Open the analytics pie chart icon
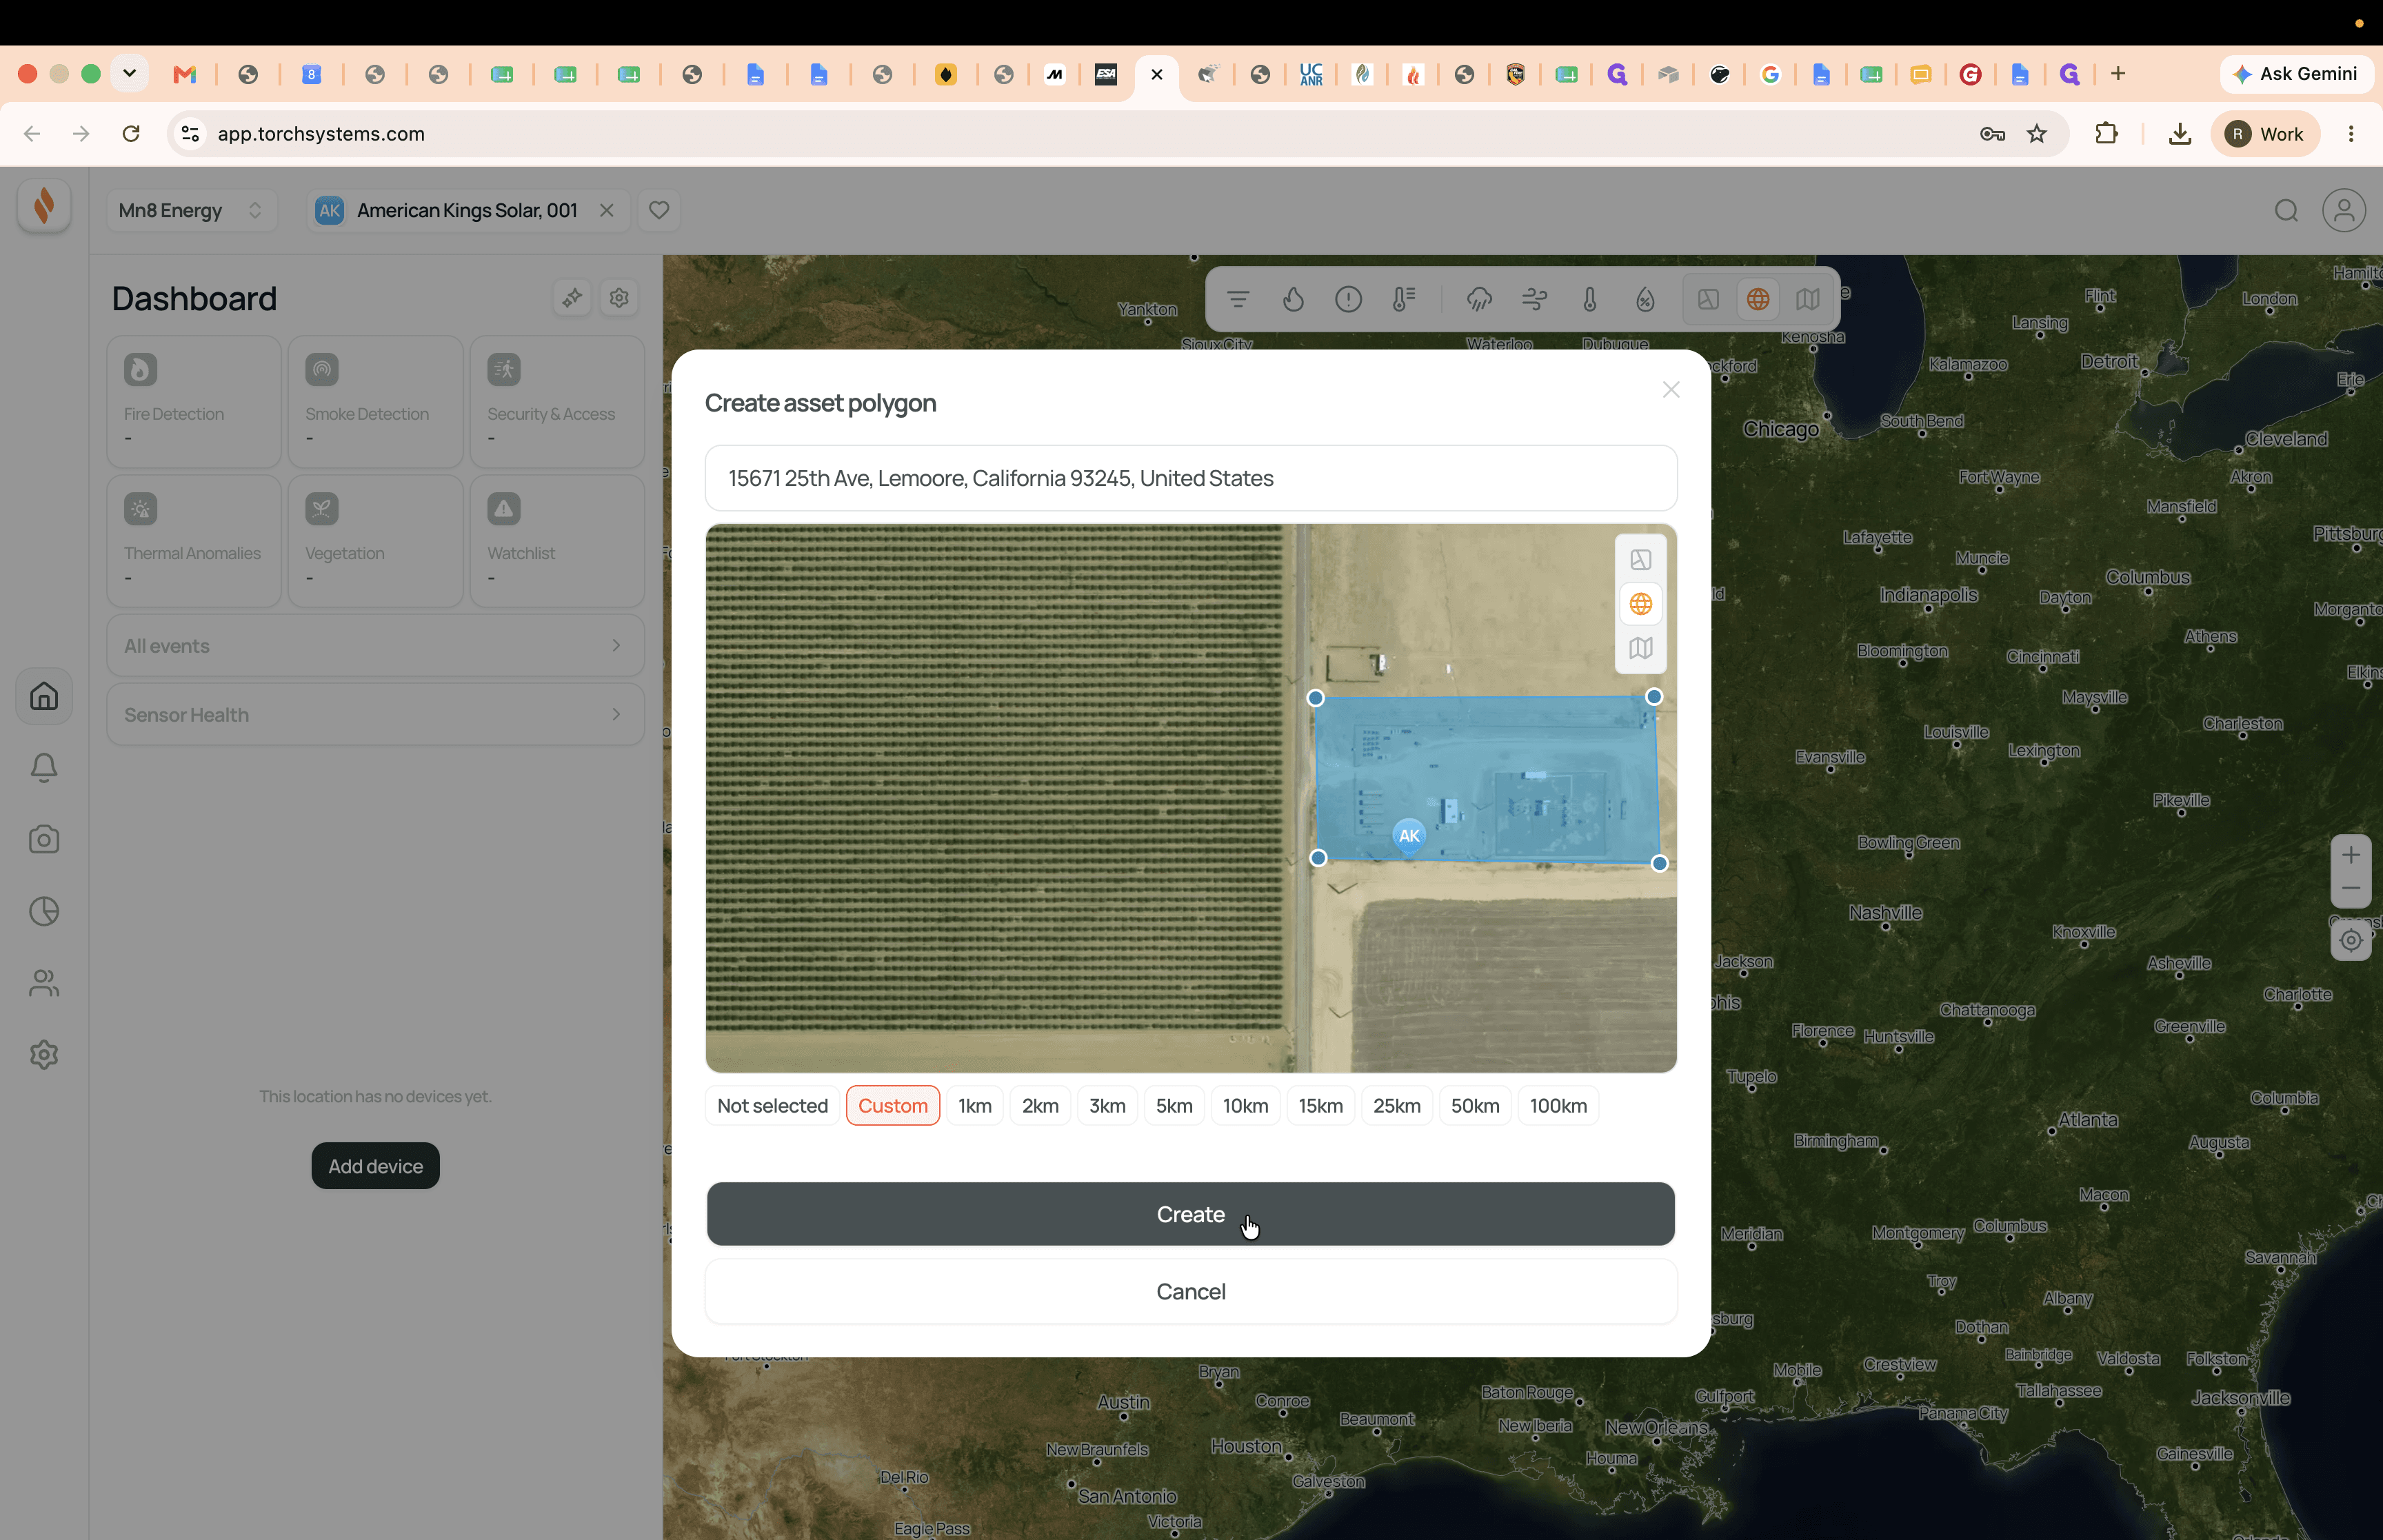This screenshot has width=2383, height=1540. point(44,911)
